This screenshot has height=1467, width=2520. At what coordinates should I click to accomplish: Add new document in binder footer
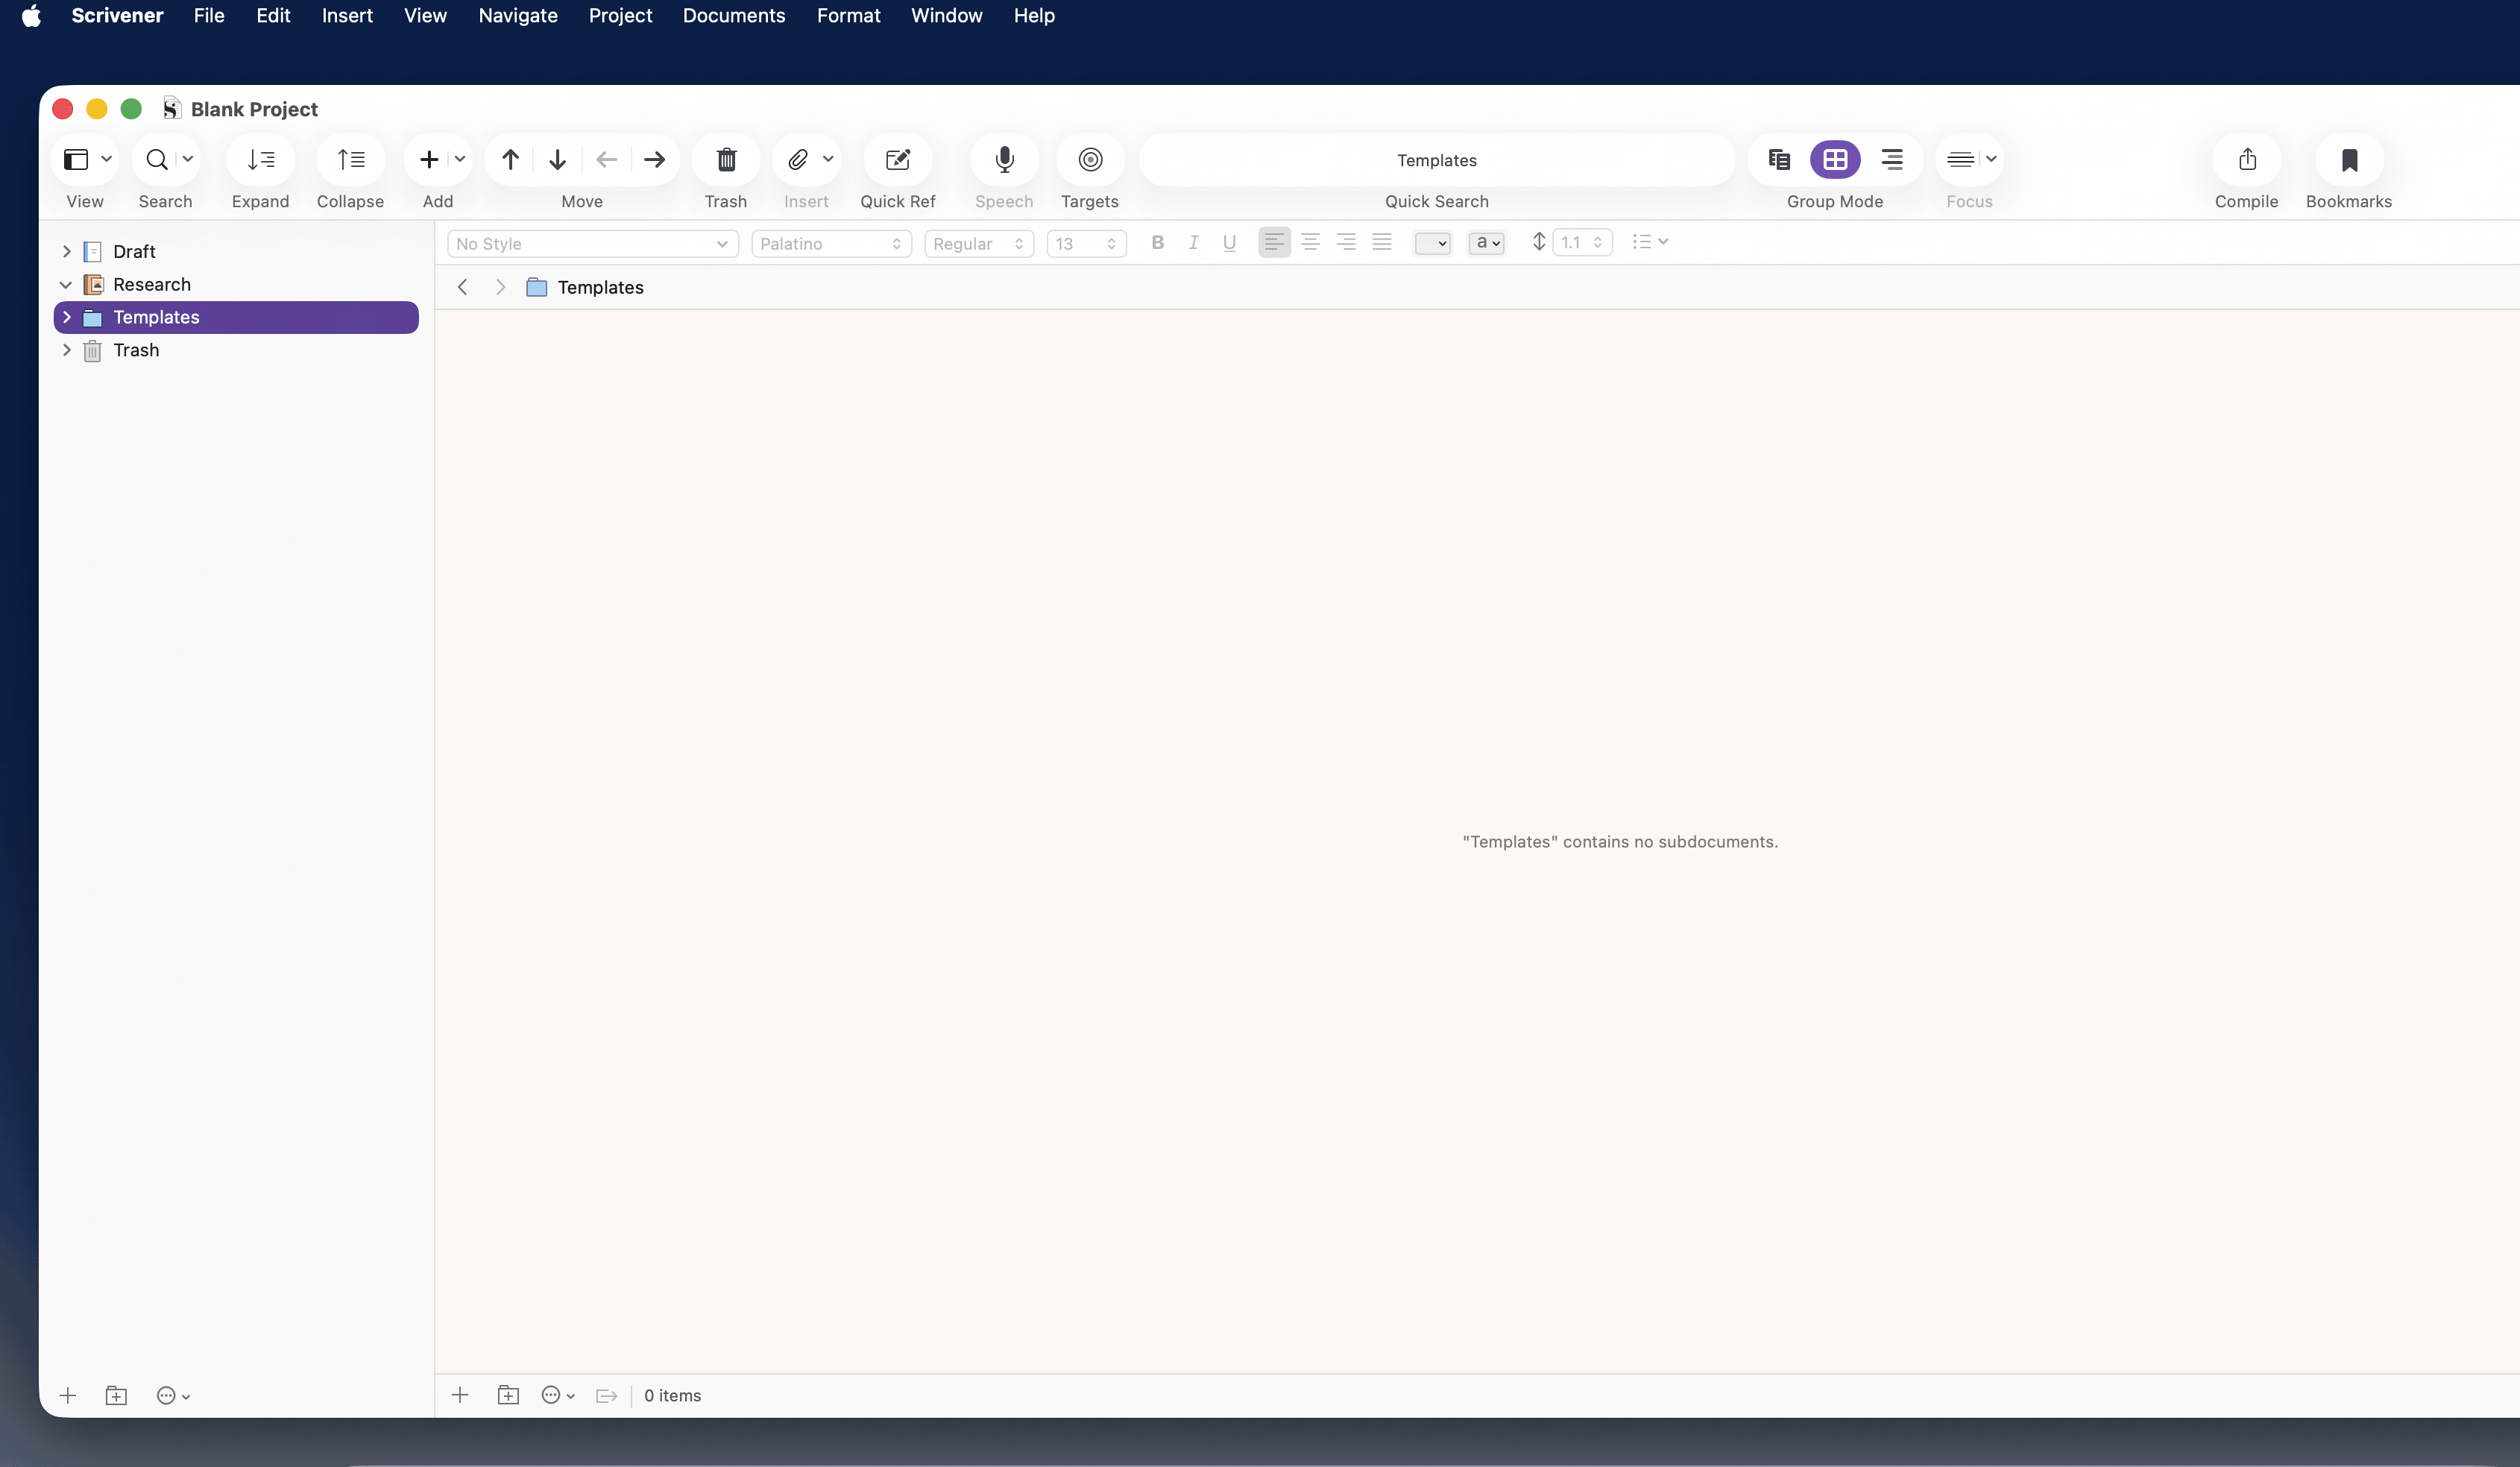[x=68, y=1396]
